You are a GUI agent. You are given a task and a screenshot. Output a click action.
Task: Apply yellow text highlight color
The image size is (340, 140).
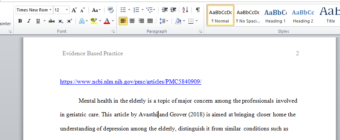pyautogui.click(x=94, y=21)
